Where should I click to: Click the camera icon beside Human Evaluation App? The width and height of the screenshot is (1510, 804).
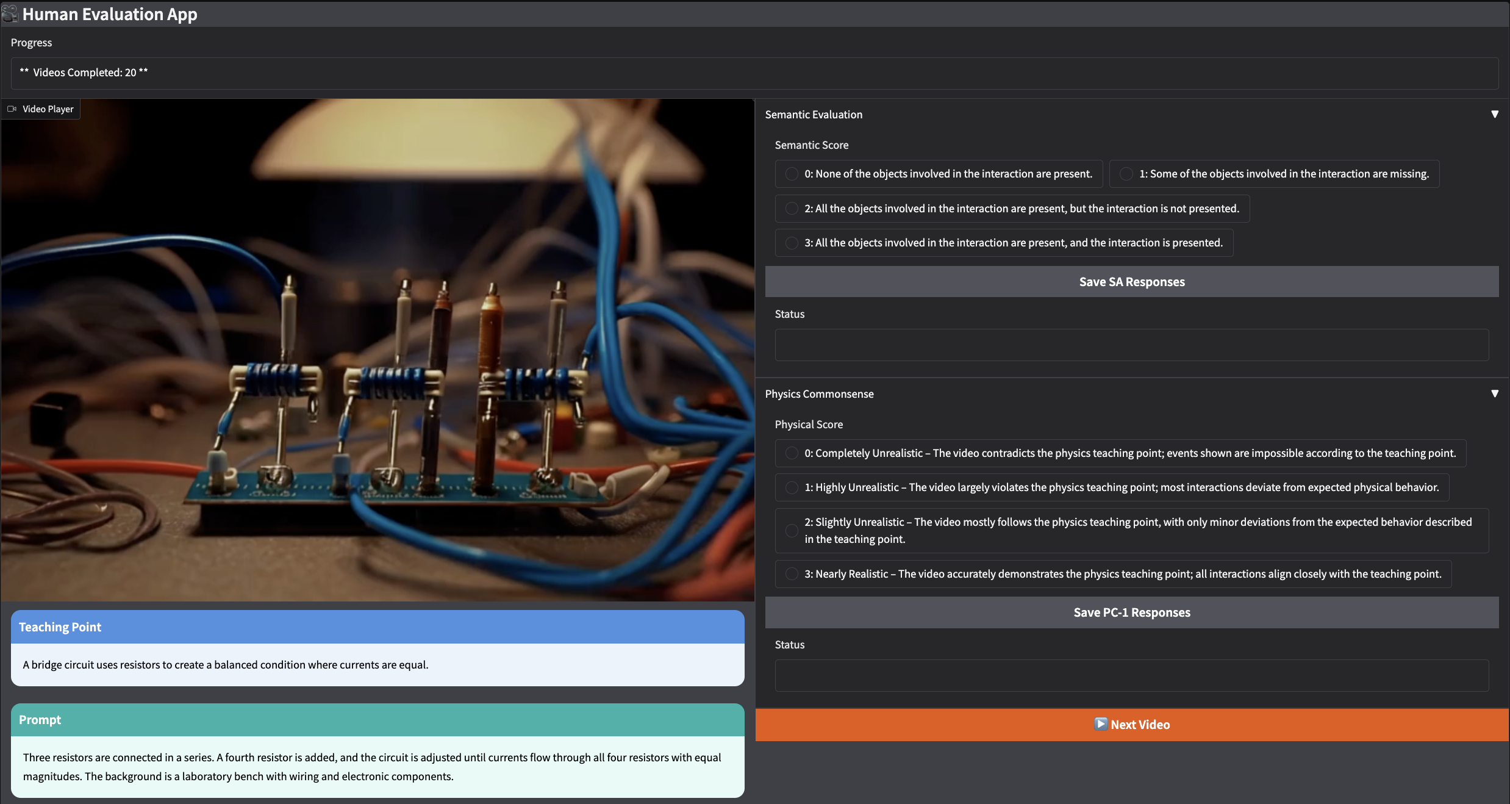[x=10, y=13]
